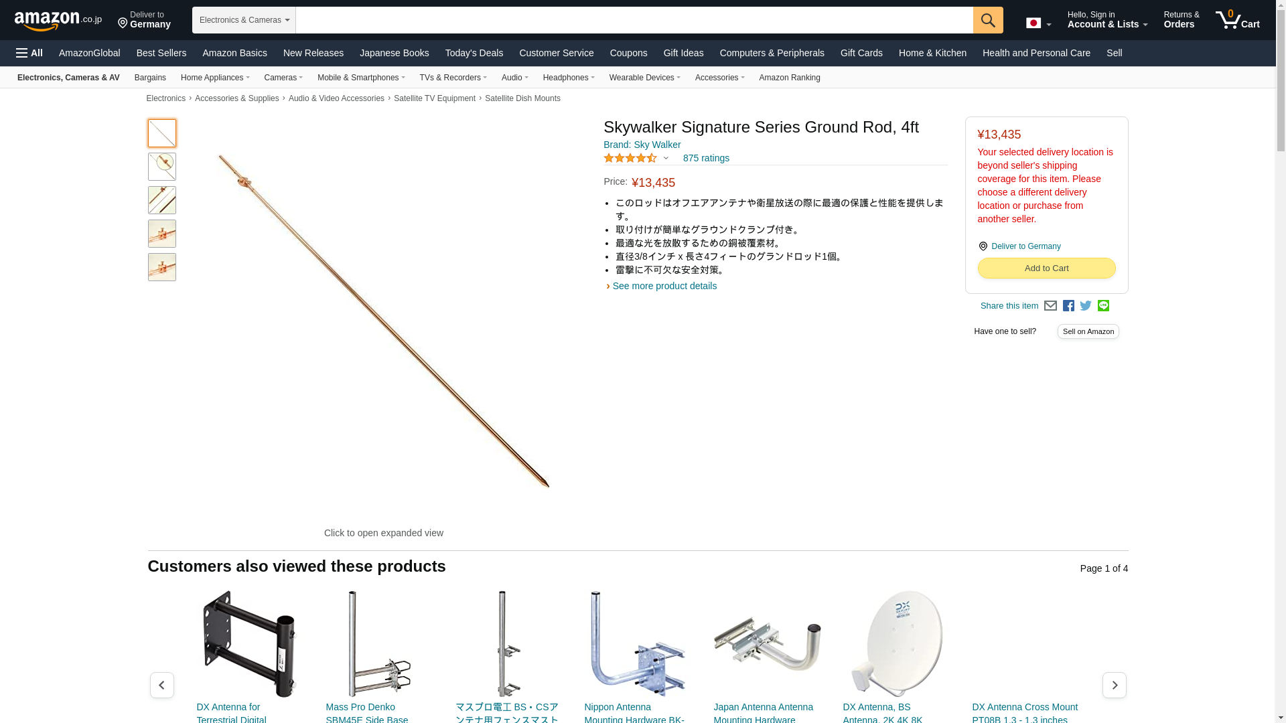
Task: Expand the Japan flag language selector
Action: point(1038,23)
